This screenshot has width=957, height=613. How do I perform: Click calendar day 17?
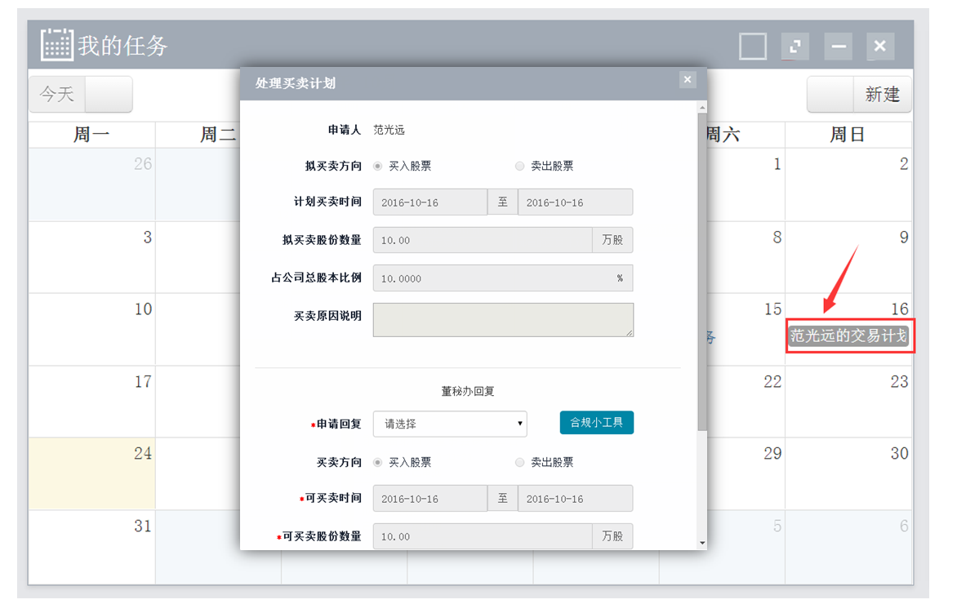point(91,402)
